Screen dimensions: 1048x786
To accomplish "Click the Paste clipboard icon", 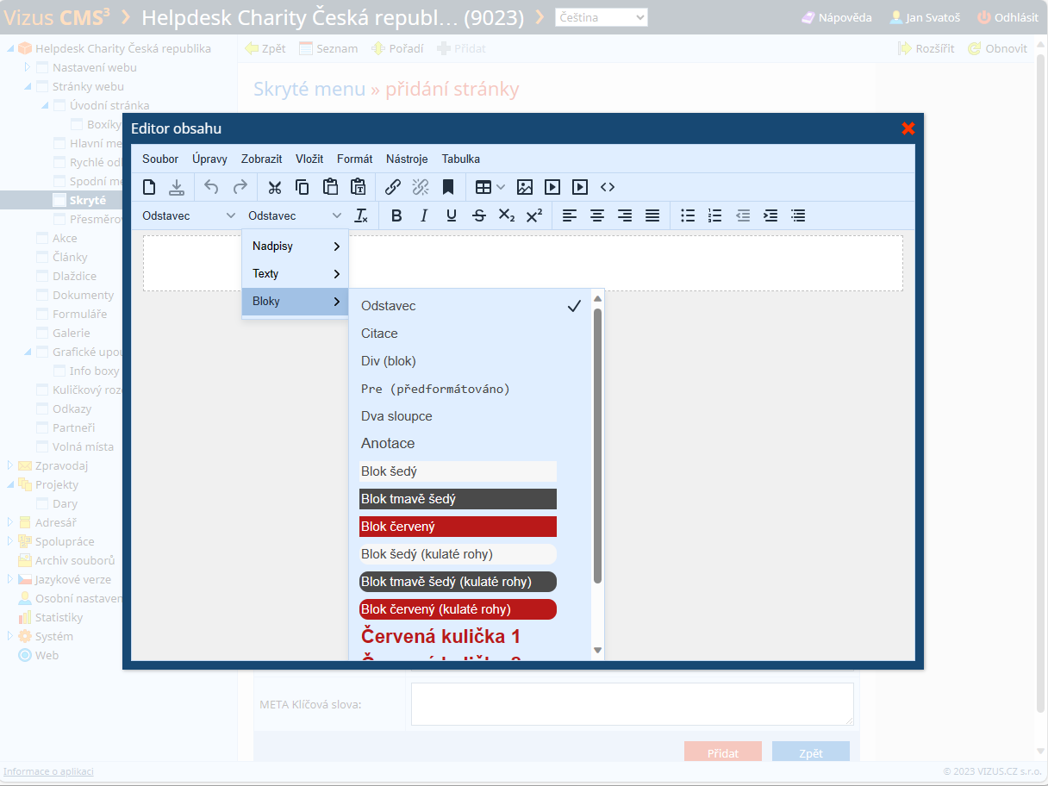I will 330,187.
